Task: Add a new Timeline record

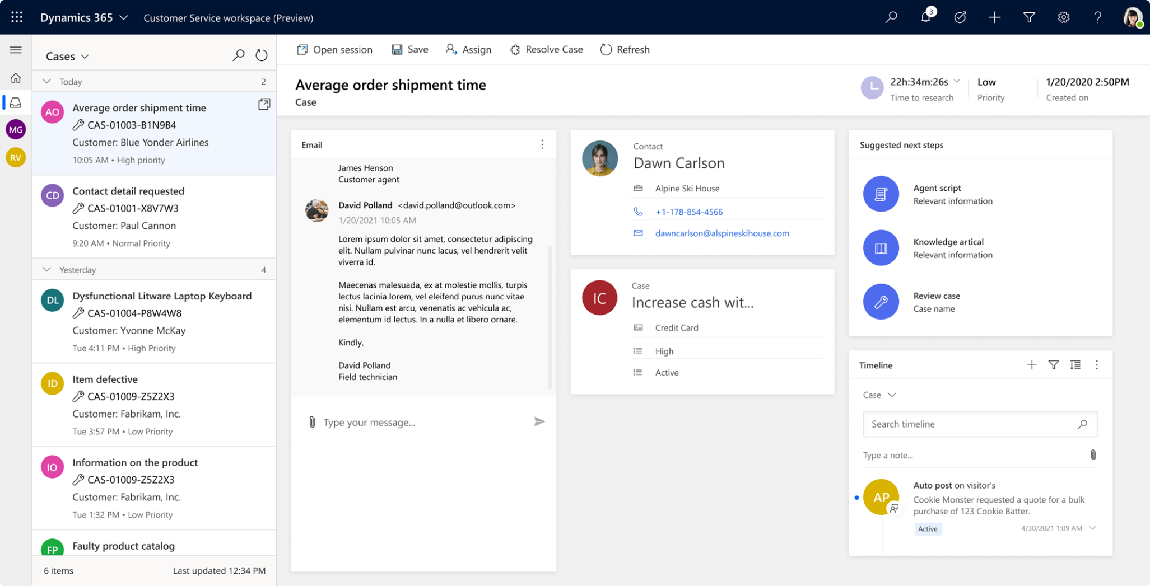Action: click(1031, 365)
